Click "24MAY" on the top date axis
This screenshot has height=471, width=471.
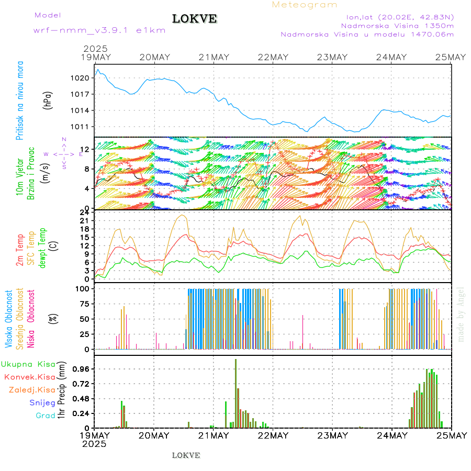pos(391,57)
